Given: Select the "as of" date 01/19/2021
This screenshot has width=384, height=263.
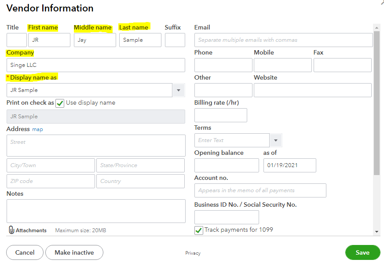Looking at the screenshot, I should pos(289,165).
